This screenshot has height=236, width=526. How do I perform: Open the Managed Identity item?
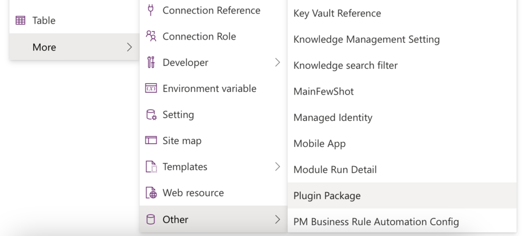tap(402, 118)
